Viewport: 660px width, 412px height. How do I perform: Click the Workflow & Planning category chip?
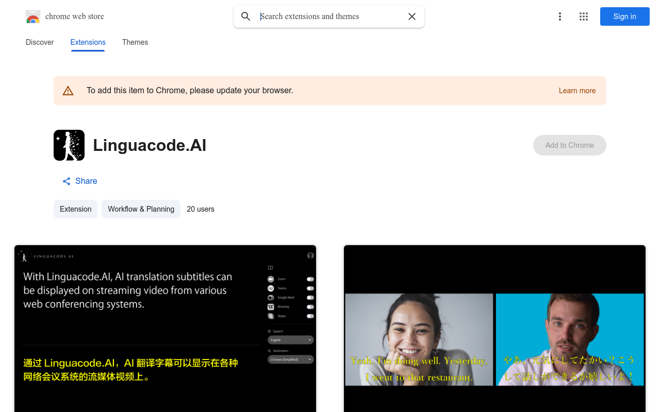[141, 209]
